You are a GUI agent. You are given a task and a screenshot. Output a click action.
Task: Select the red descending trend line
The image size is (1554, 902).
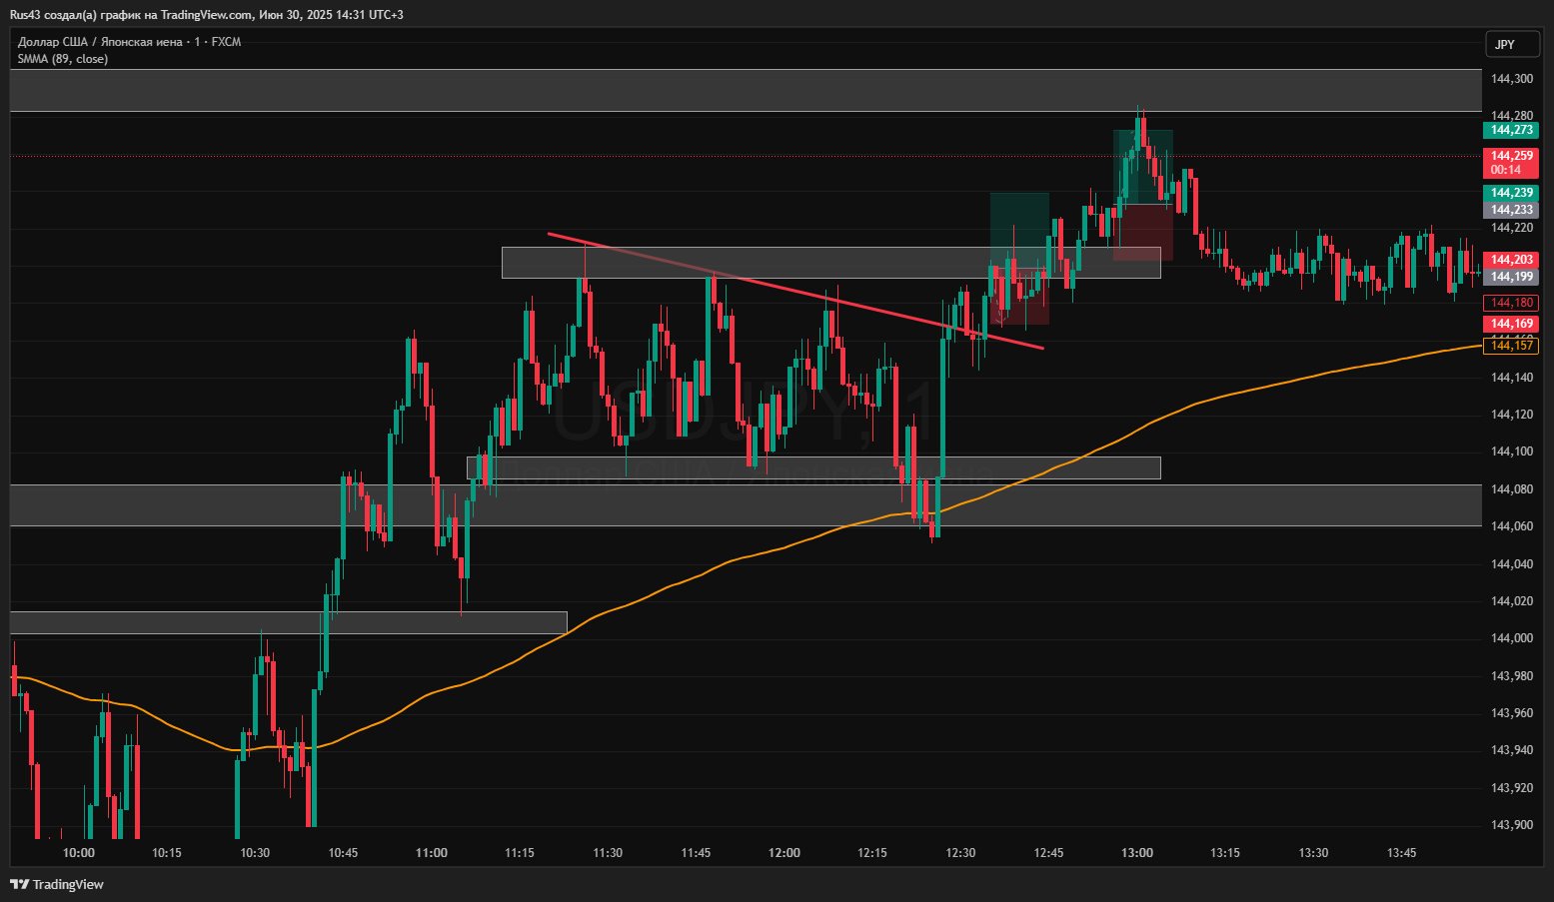point(795,291)
